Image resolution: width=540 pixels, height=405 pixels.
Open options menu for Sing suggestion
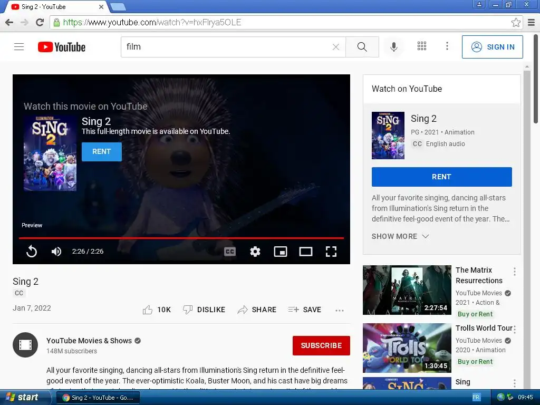click(515, 383)
